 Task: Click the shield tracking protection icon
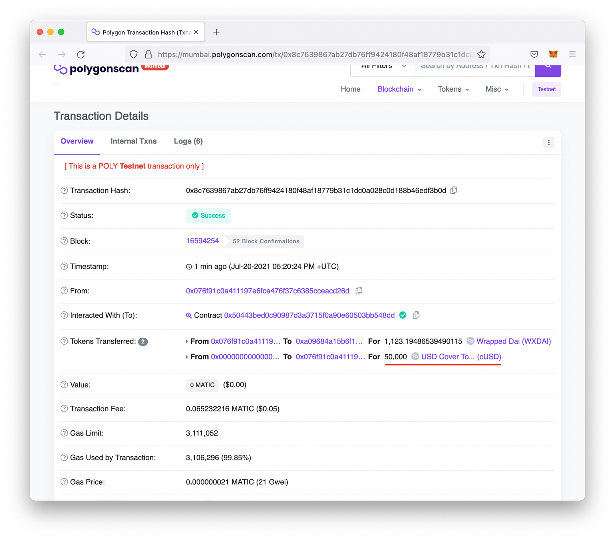click(134, 54)
